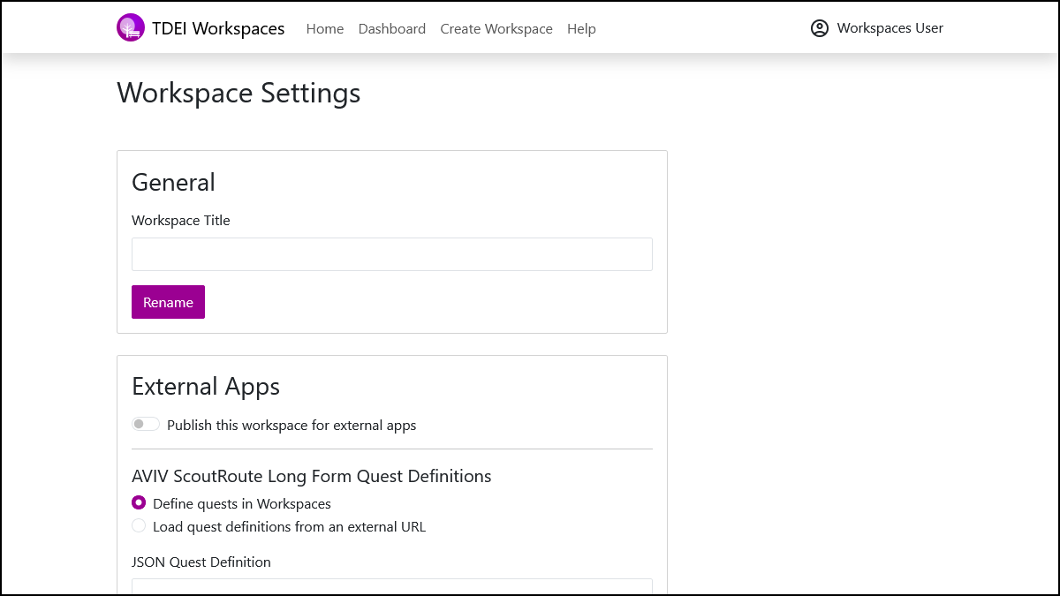Click inside the Workspace Title field
This screenshot has height=596, width=1060.
(x=391, y=253)
